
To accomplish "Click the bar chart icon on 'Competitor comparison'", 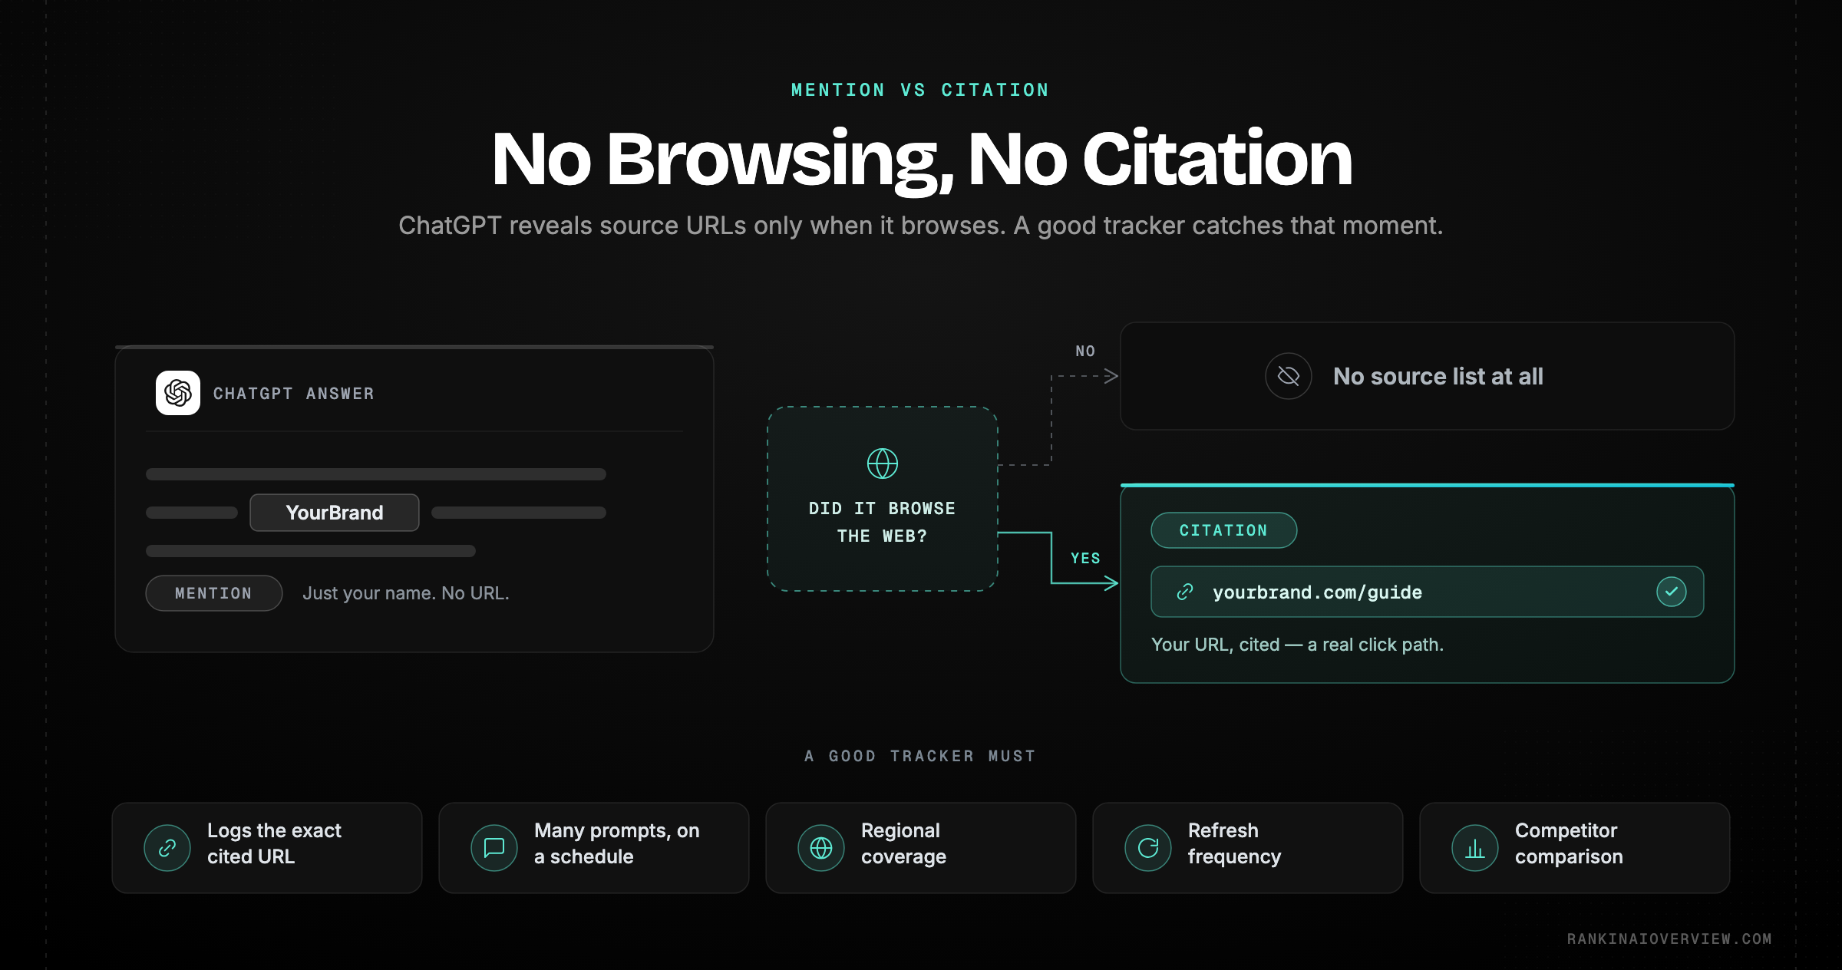I will pyautogui.click(x=1475, y=848).
